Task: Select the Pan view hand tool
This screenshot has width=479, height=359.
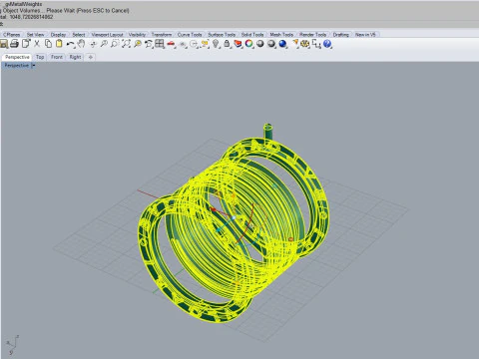Action: (81, 44)
